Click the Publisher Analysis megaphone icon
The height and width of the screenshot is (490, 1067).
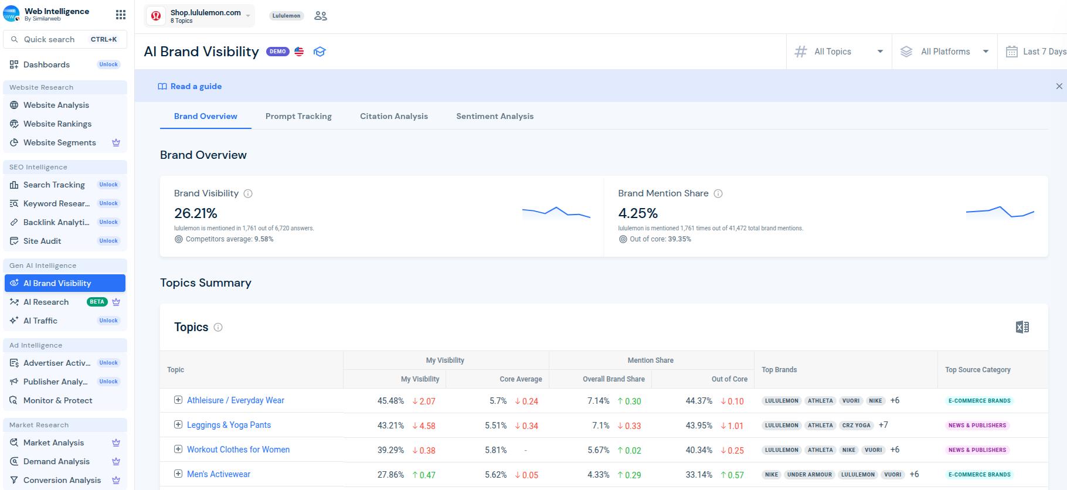pyautogui.click(x=14, y=382)
